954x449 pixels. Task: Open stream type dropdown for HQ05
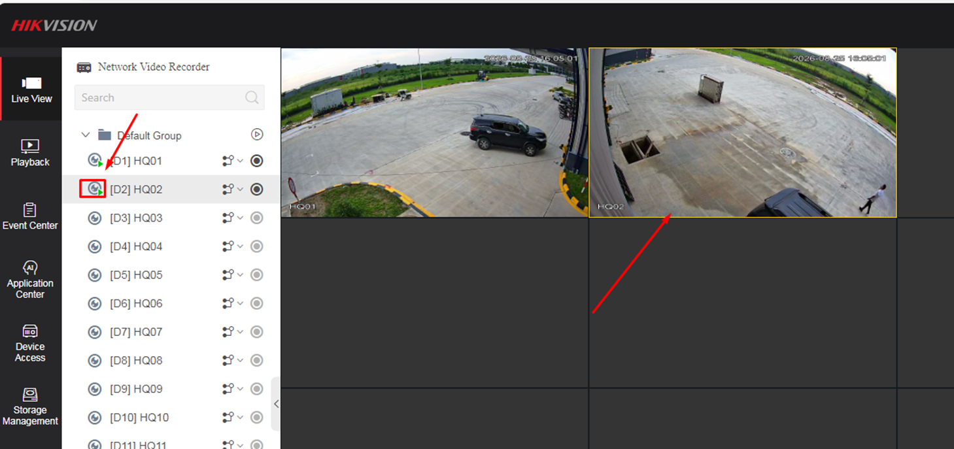(x=232, y=275)
